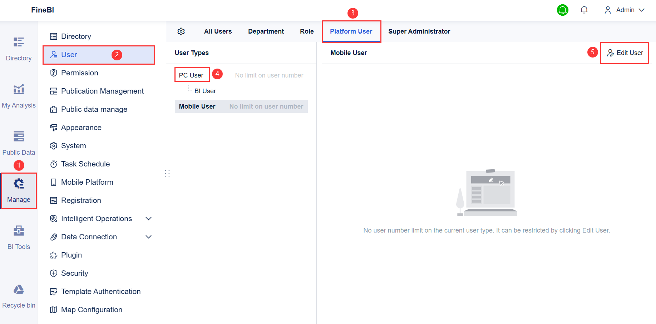Open the Public Data section
The height and width of the screenshot is (324, 656).
[x=19, y=143]
